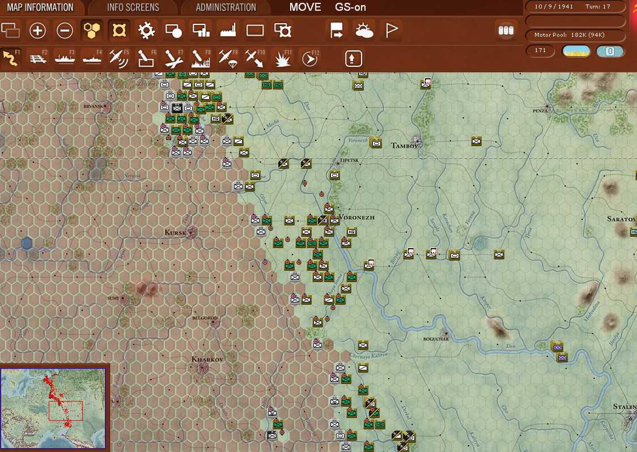Screen dimensions: 637x452
Task: Open the MAP INFORMATION menu
Action: [40, 7]
